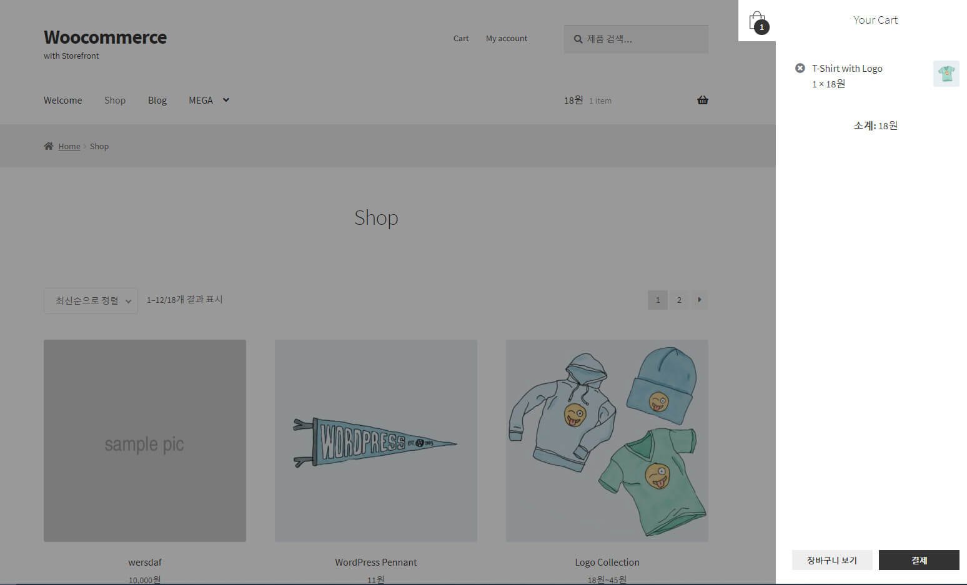
Task: Follow the Home breadcrumb link
Action: point(69,146)
